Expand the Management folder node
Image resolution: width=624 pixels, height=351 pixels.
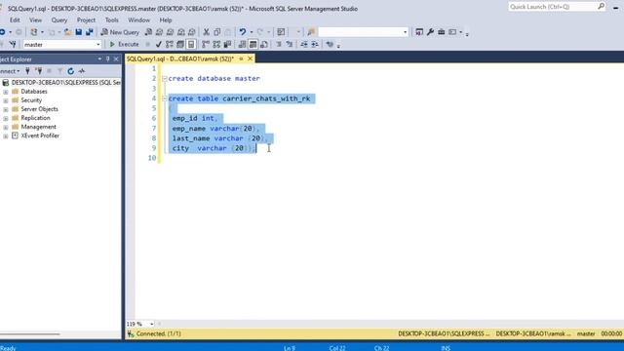coord(6,127)
